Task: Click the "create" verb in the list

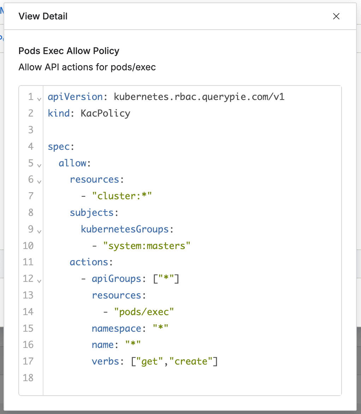Action: coord(191,361)
